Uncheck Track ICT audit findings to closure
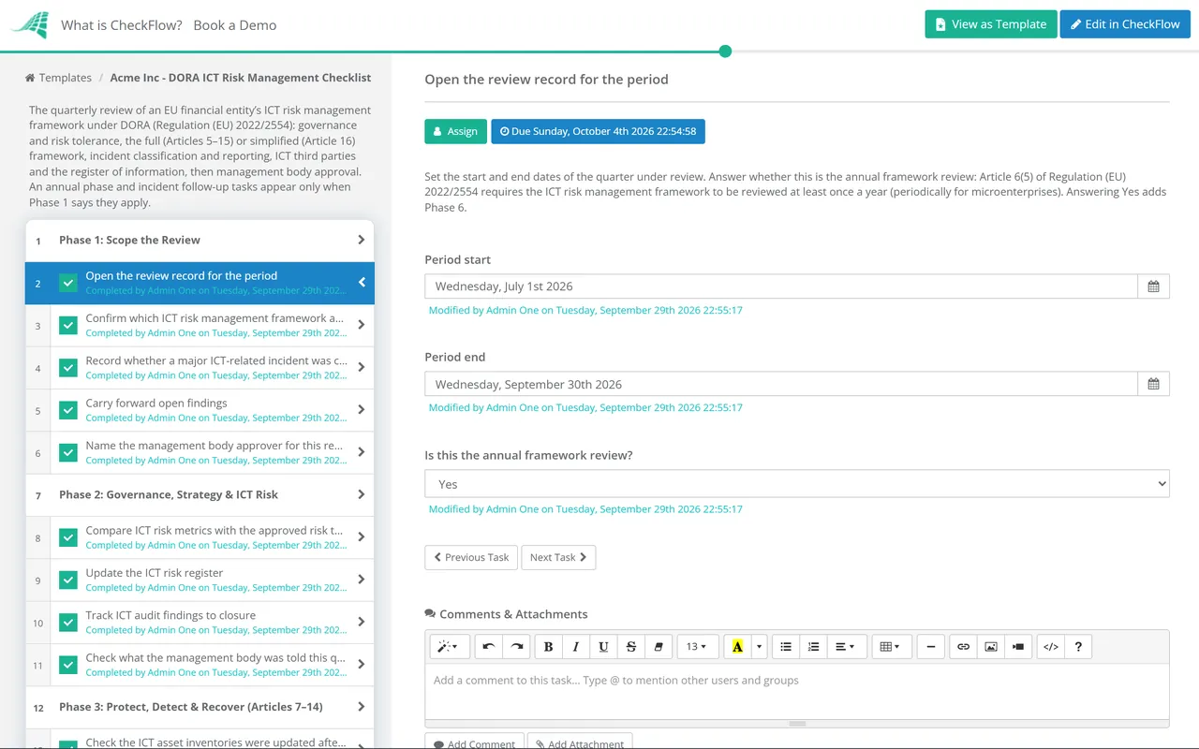The image size is (1199, 749). click(68, 622)
